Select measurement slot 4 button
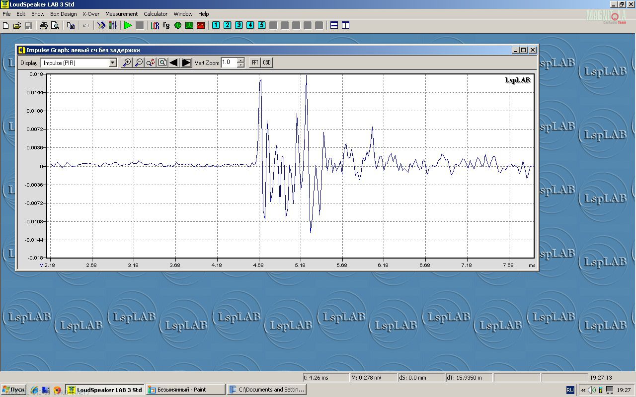The image size is (636, 397). [250, 25]
